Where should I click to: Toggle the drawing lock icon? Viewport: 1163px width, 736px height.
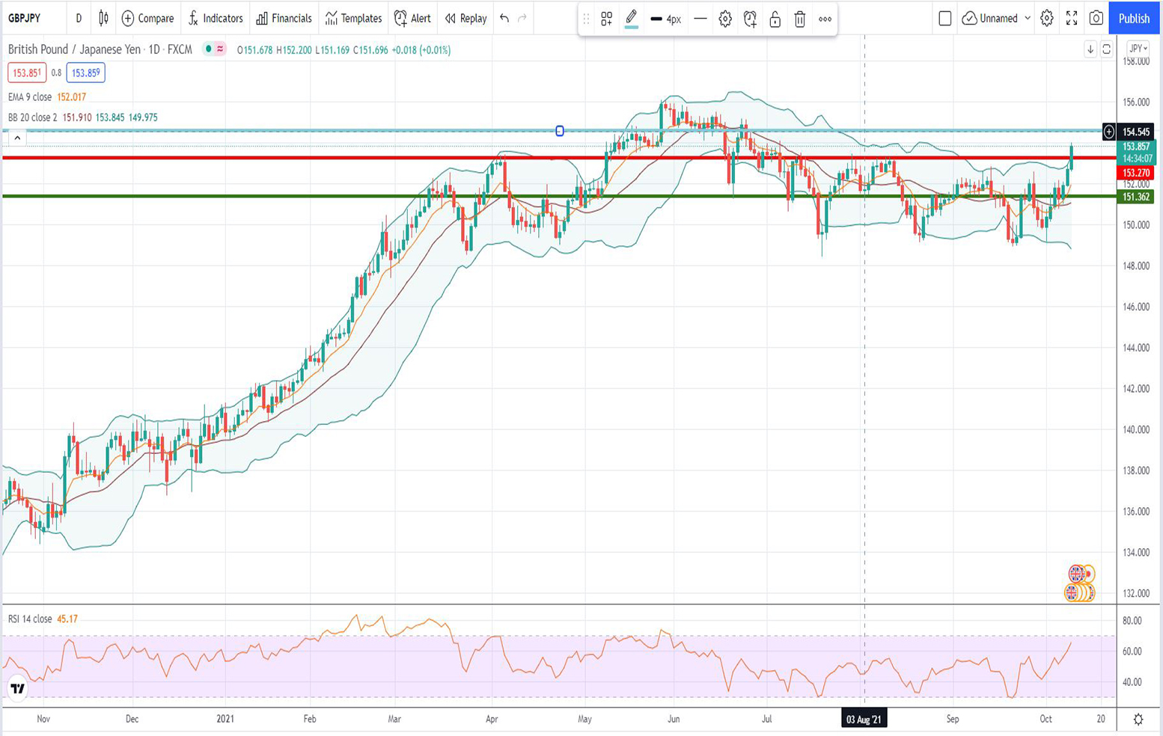775,19
